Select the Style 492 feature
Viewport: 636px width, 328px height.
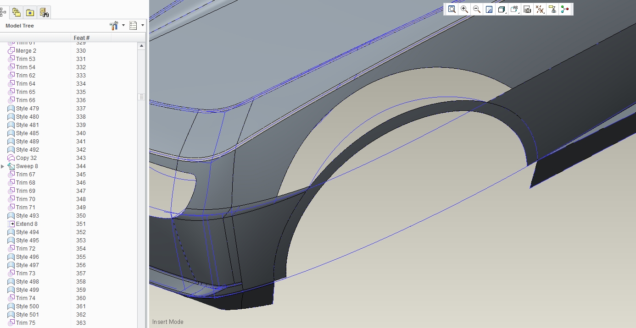click(x=28, y=150)
